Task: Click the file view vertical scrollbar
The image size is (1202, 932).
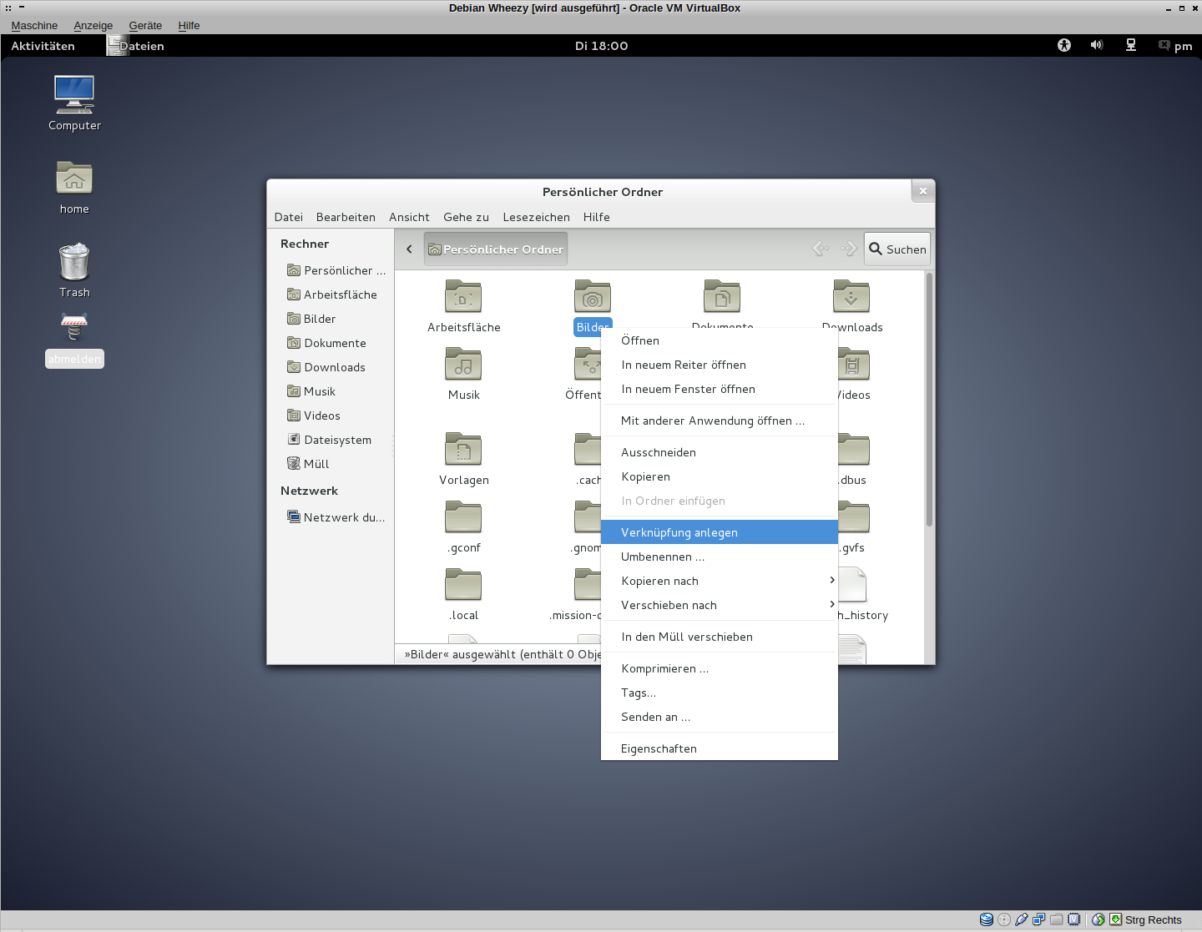Action: pos(929,399)
